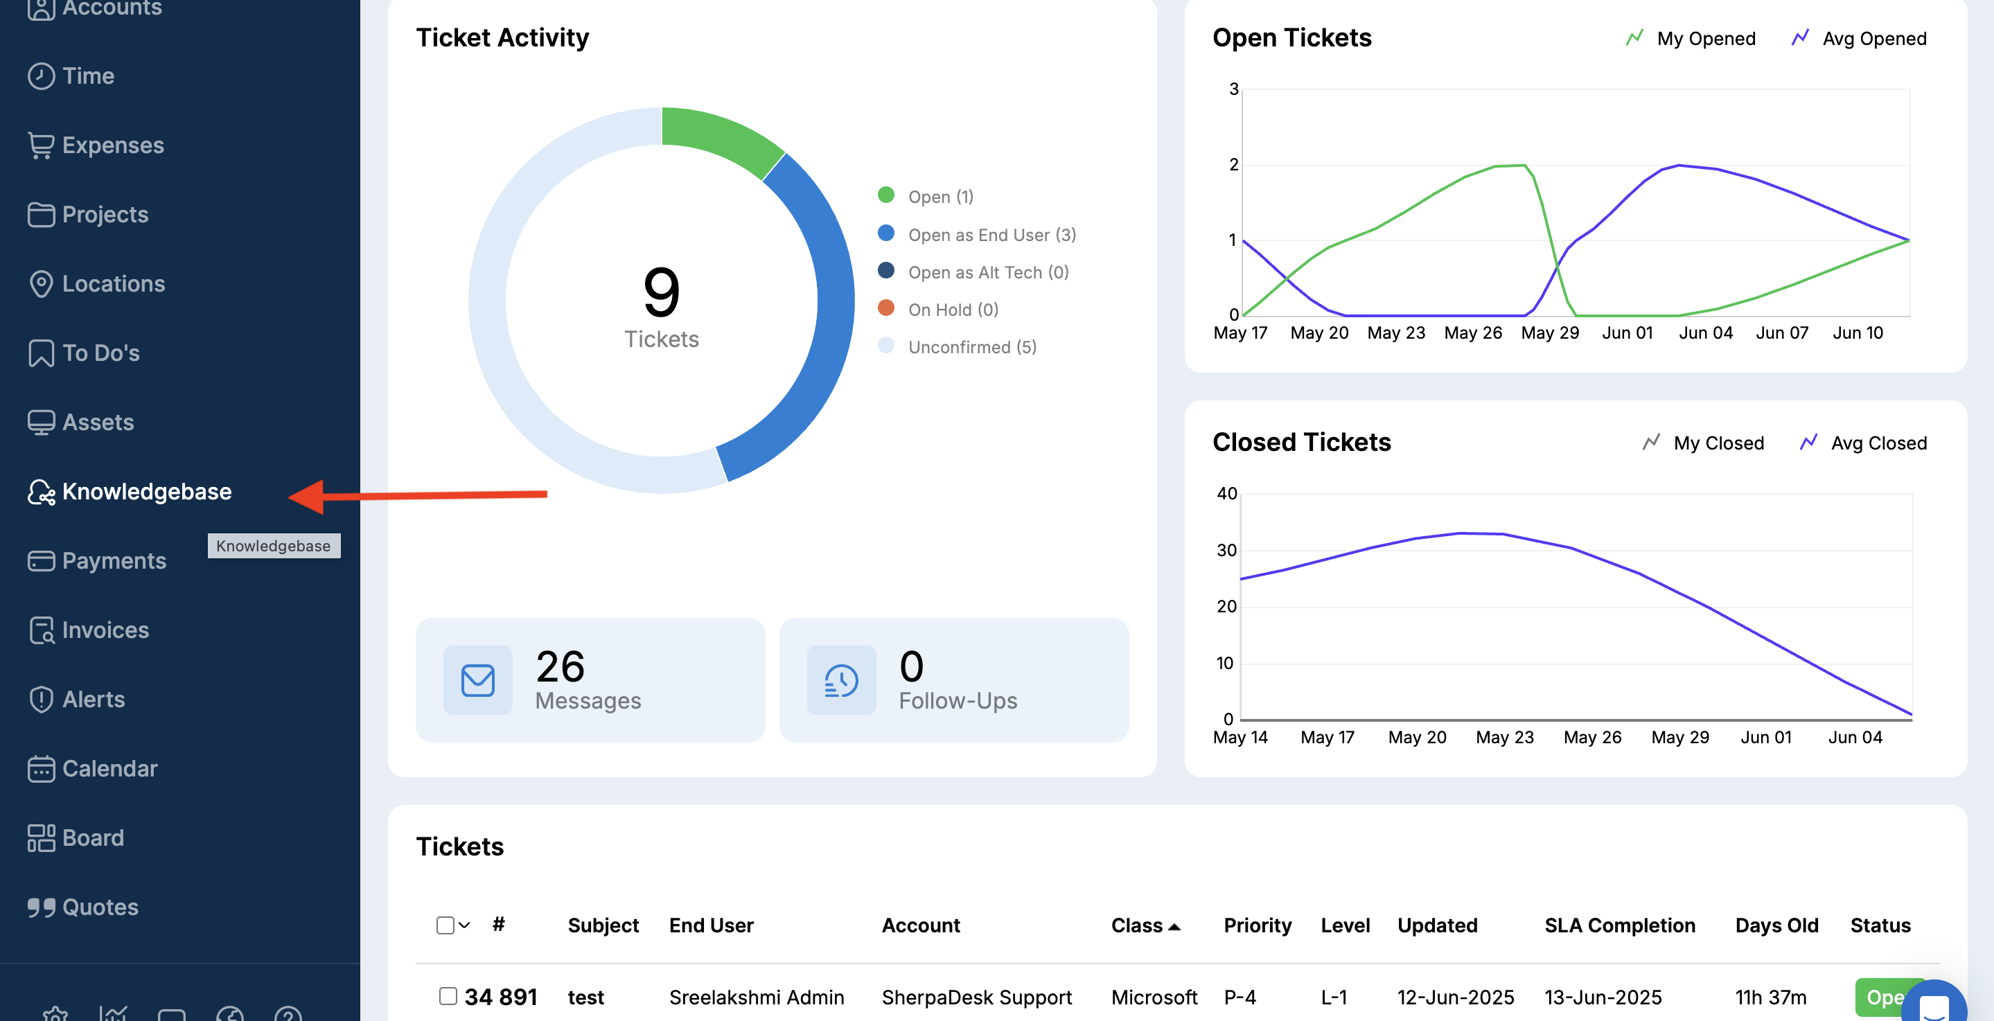Open the Knowledgebase sidebar item

tap(146, 491)
